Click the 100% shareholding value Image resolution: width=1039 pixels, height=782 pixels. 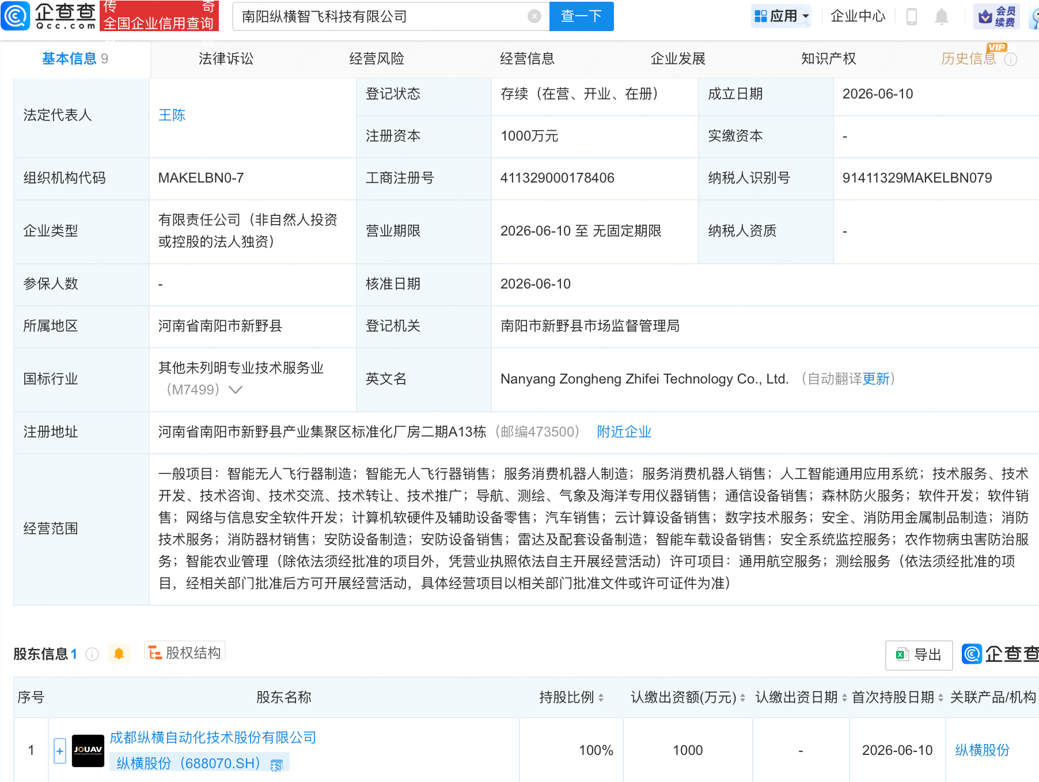pos(596,750)
